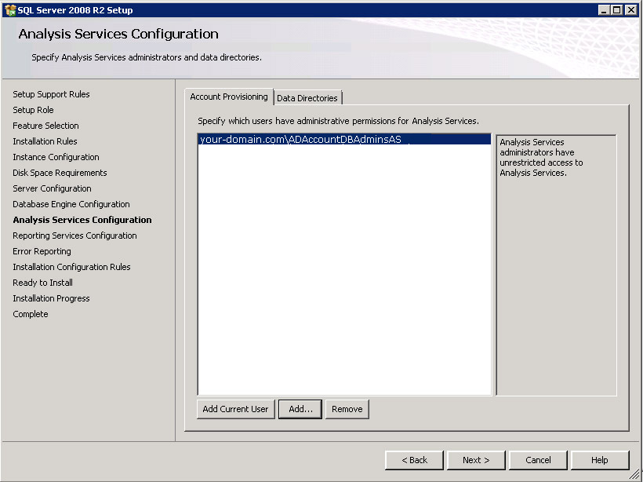Select the Account Provisioning tab
Image resolution: width=643 pixels, height=482 pixels.
pyautogui.click(x=229, y=97)
